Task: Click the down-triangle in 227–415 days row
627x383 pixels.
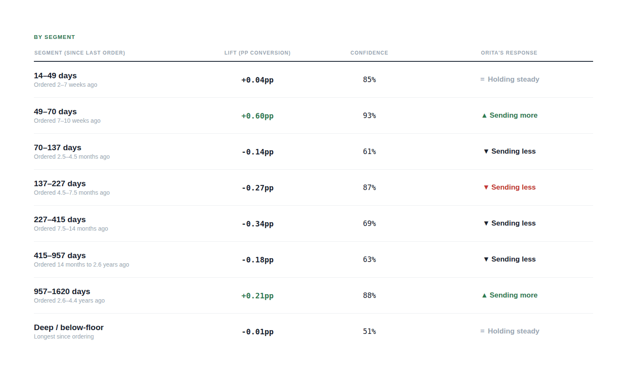Action: click(x=486, y=223)
